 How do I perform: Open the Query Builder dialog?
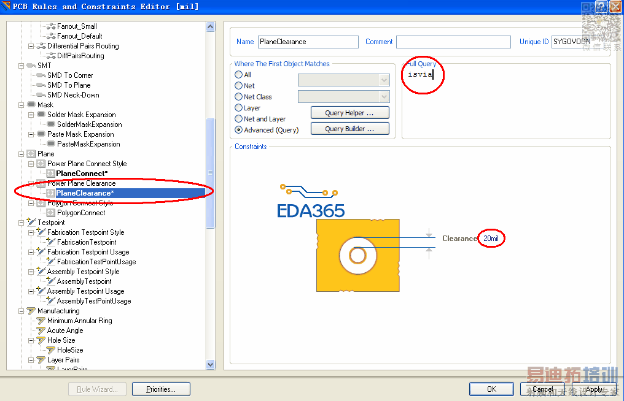(x=350, y=129)
